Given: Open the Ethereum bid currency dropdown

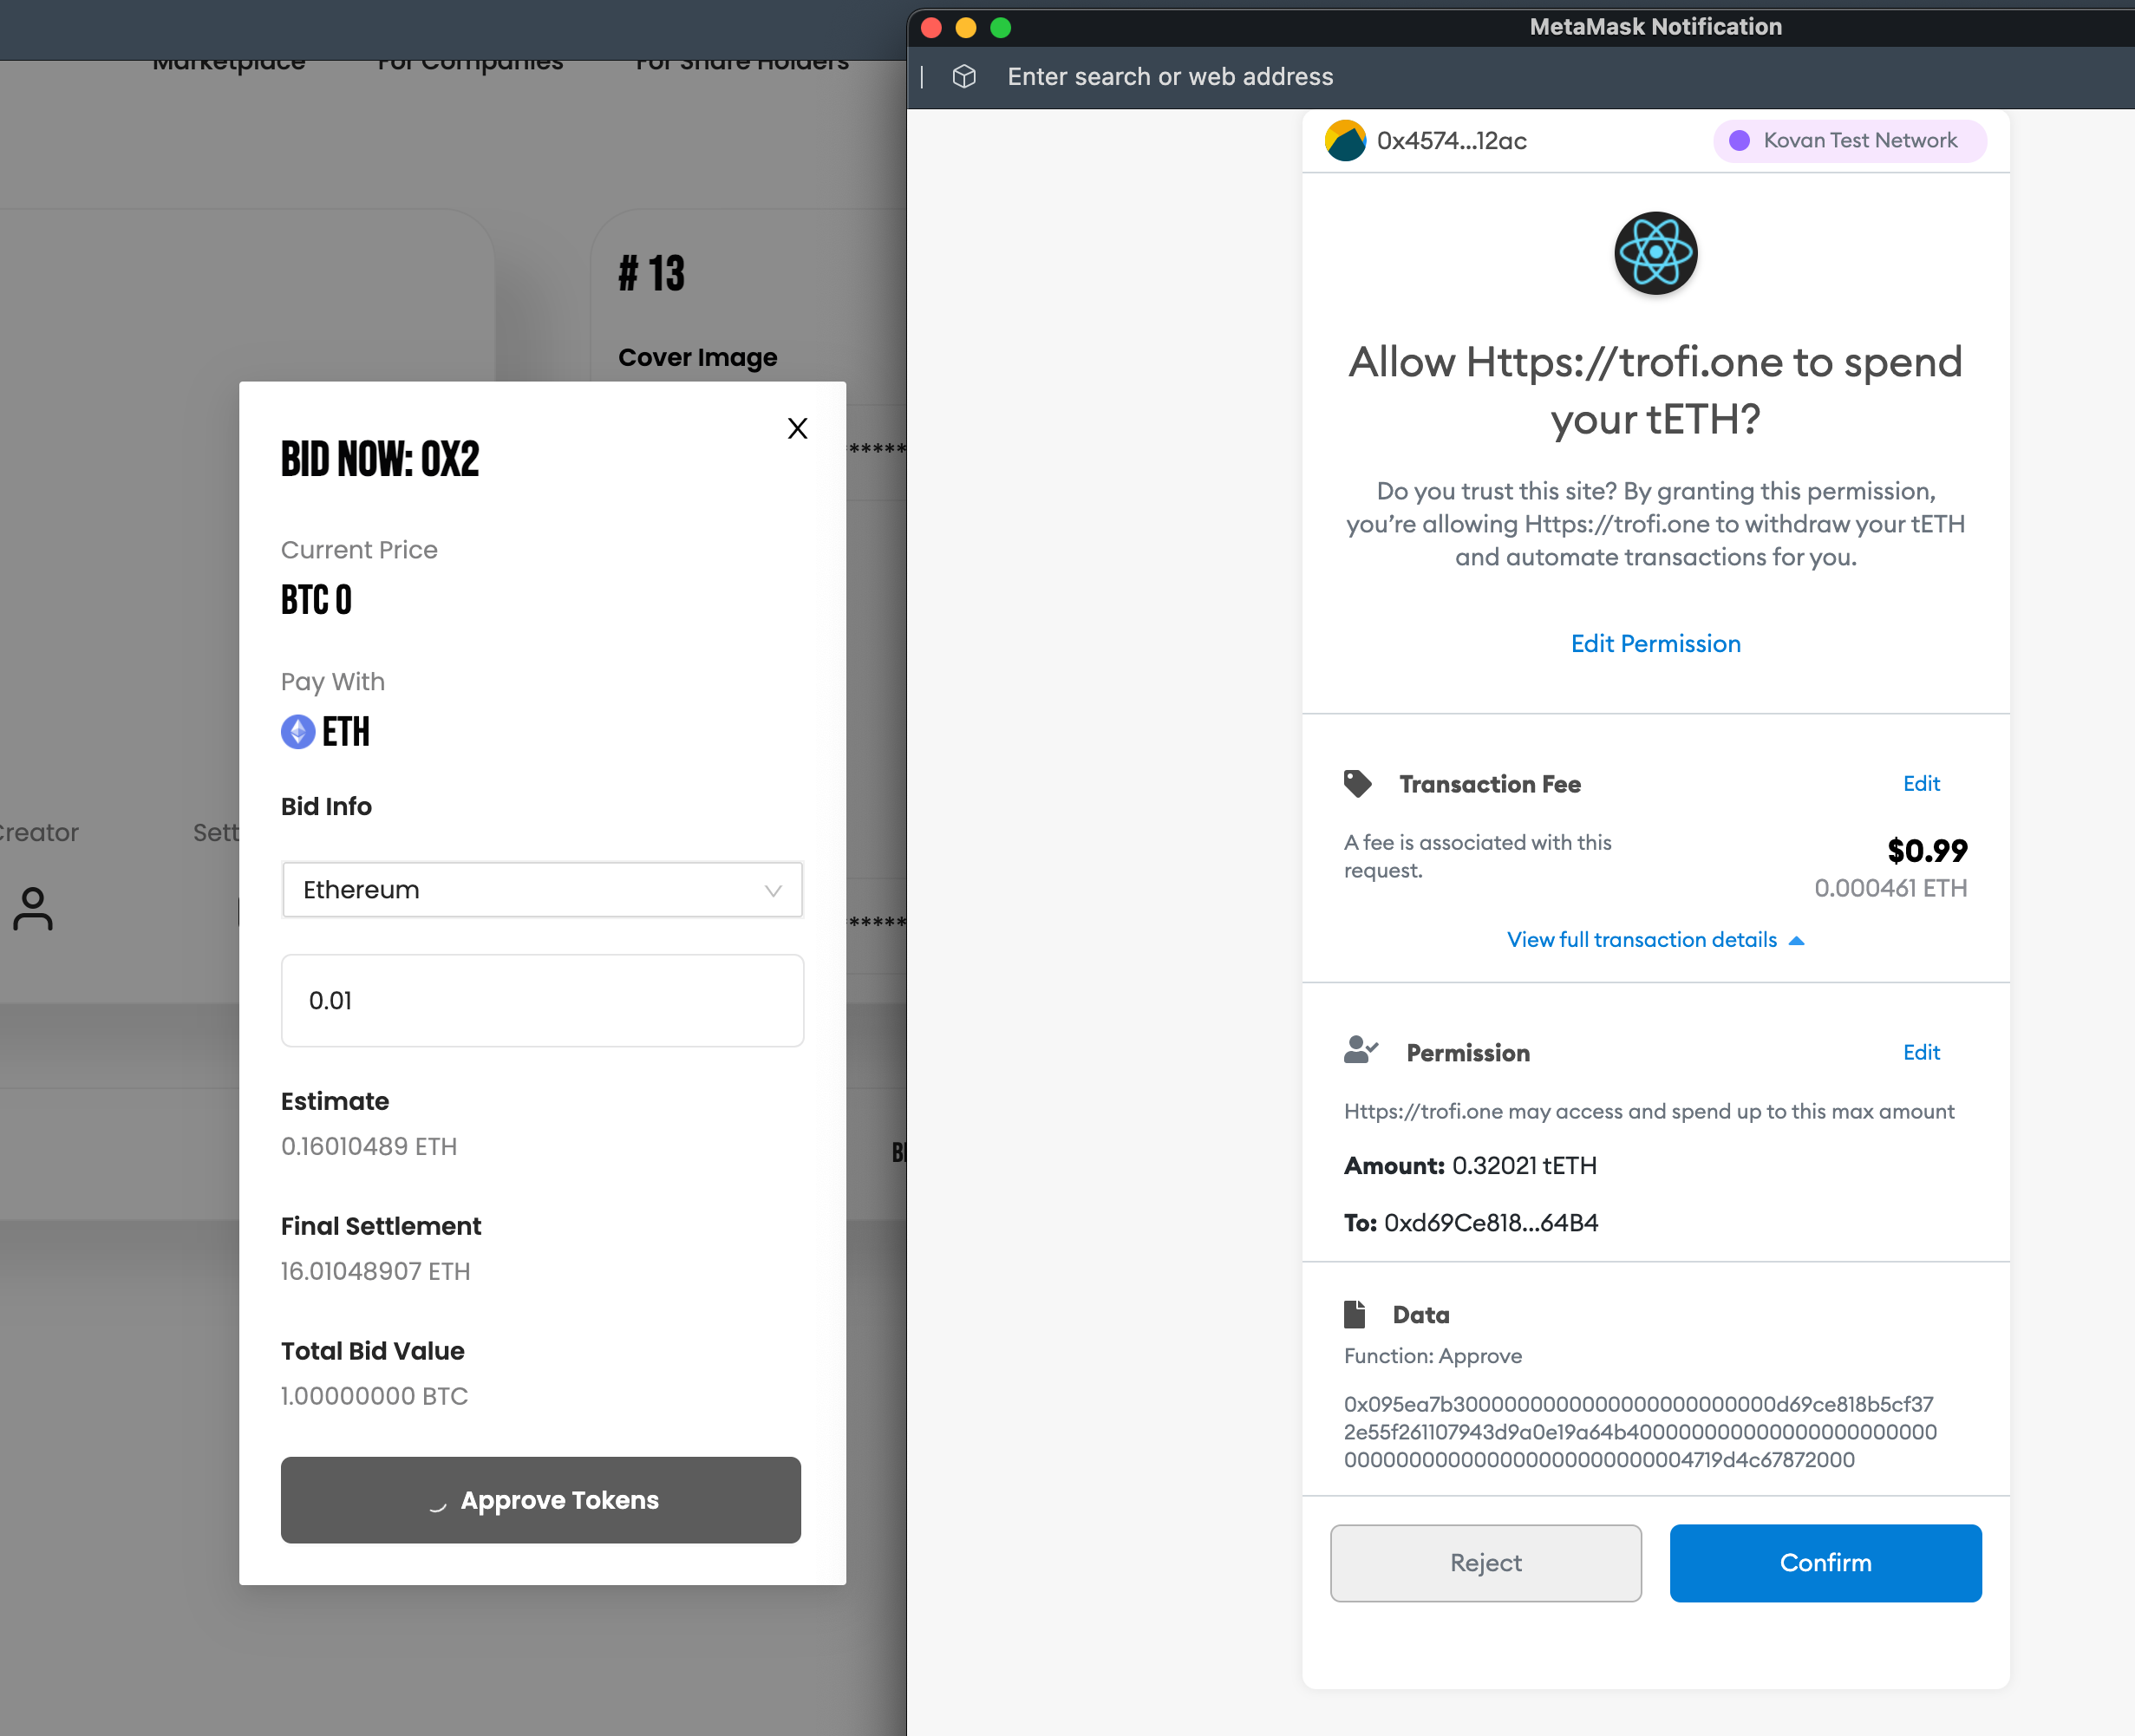Looking at the screenshot, I should 542,890.
